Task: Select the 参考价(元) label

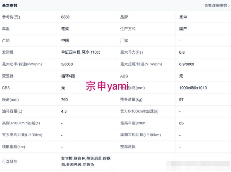Action: (x=11, y=17)
